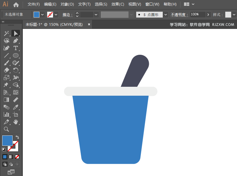237x176 pixels.
Task: Choose the Hand tool
Action: (16, 122)
